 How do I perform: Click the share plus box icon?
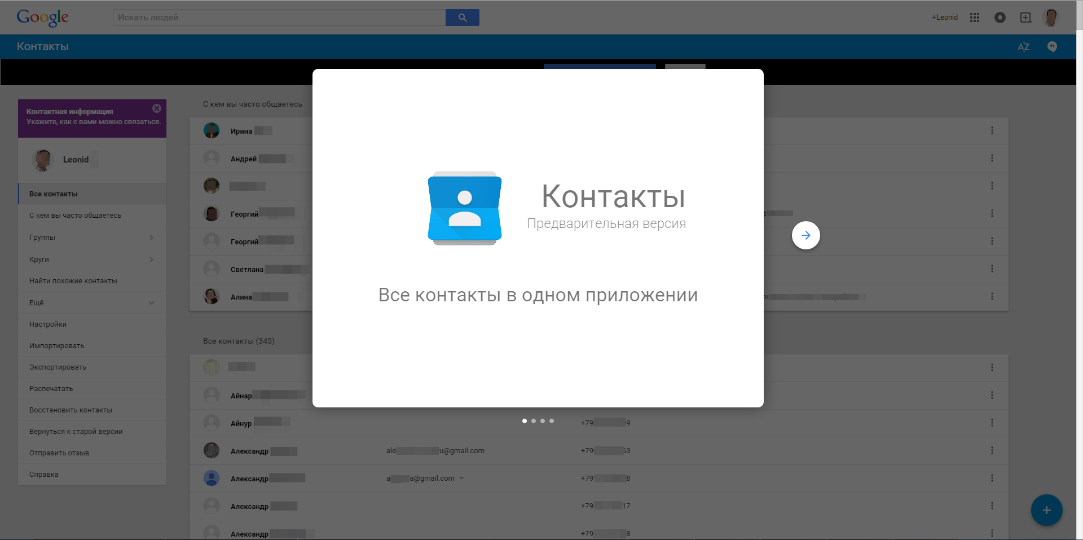coord(1026,17)
